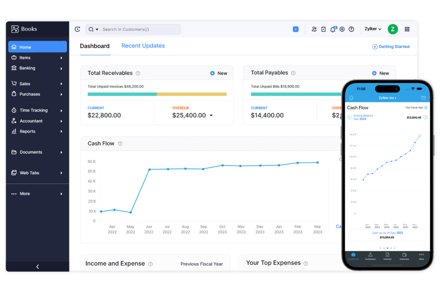Click the recent history clock icon
The width and height of the screenshot is (440, 293).
click(77, 29)
